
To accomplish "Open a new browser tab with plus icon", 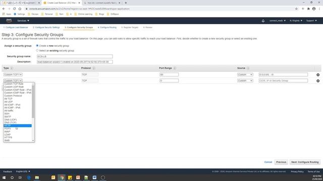I will click(x=126, y=3).
